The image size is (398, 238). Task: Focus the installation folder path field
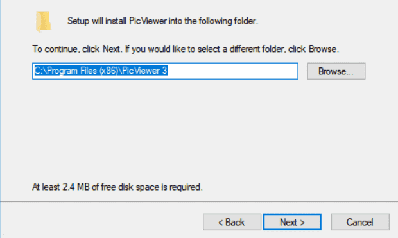click(165, 71)
